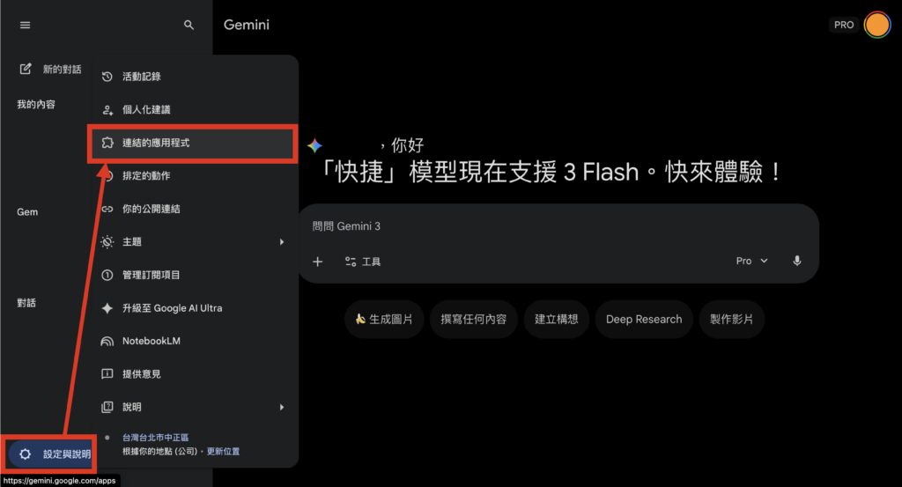Image resolution: width=902 pixels, height=487 pixels.
Task: Click the theme brightness icon
Action: [x=107, y=242]
